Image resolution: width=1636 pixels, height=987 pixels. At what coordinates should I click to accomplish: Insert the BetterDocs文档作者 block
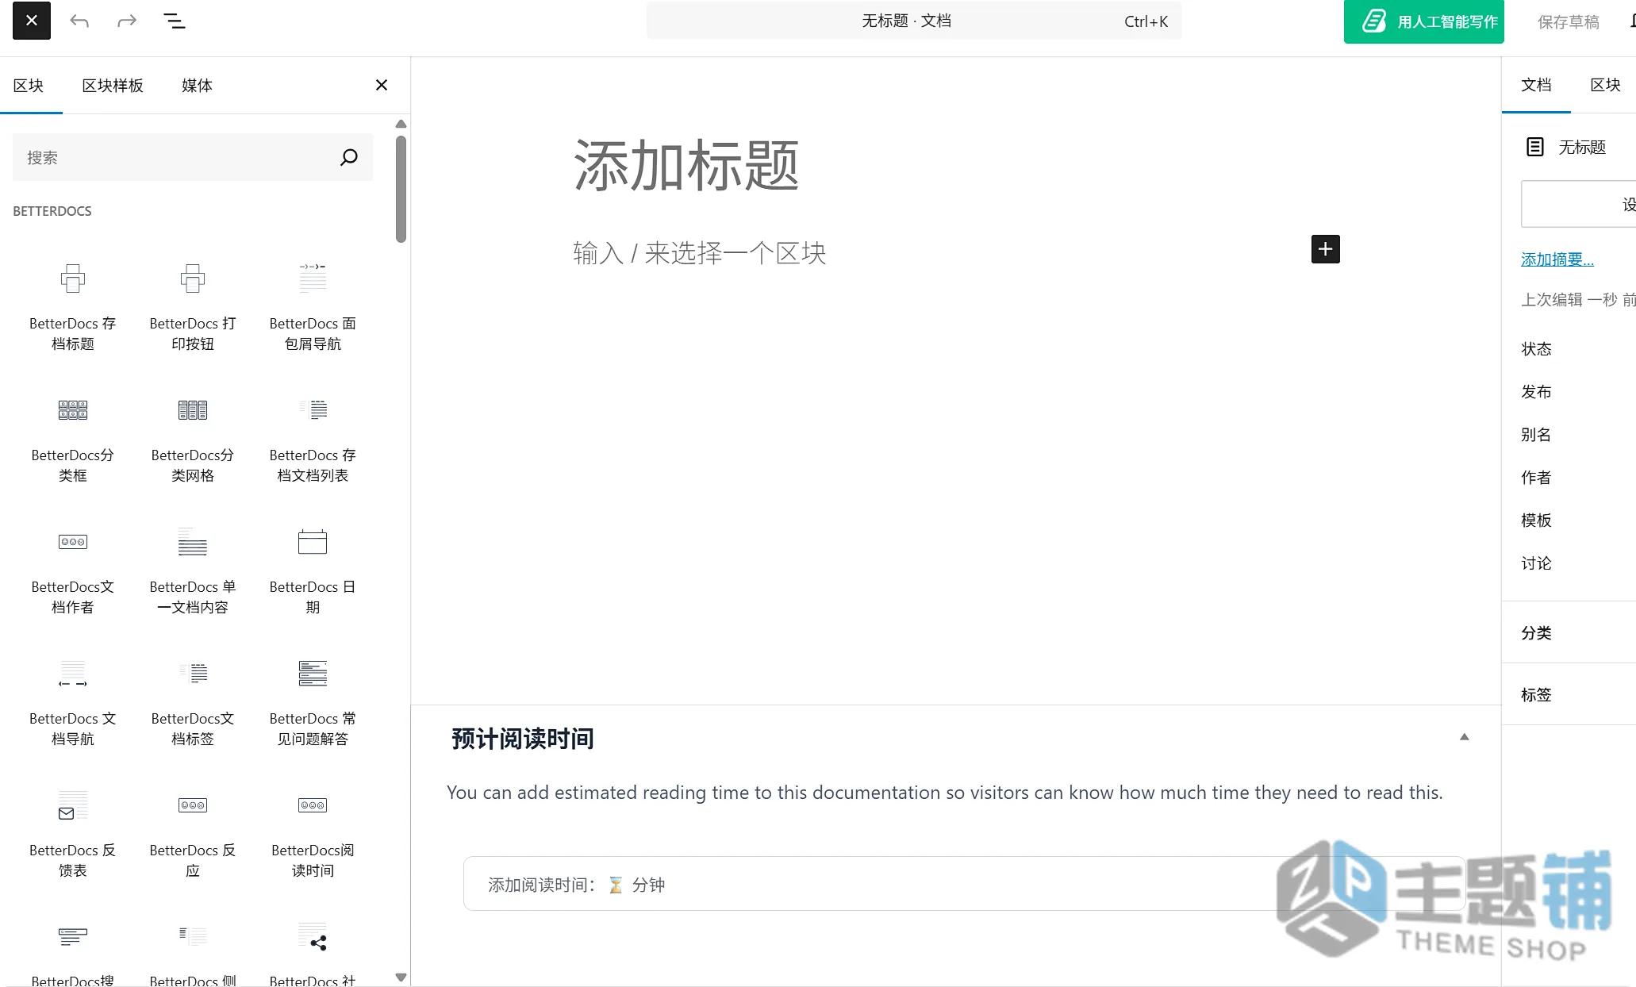(x=73, y=570)
